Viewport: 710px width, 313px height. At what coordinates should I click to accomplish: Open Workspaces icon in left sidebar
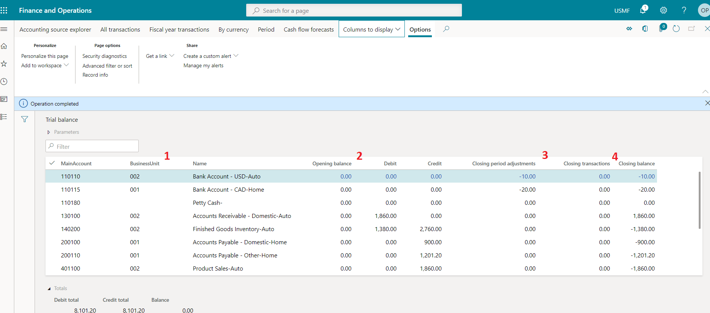coord(4,99)
